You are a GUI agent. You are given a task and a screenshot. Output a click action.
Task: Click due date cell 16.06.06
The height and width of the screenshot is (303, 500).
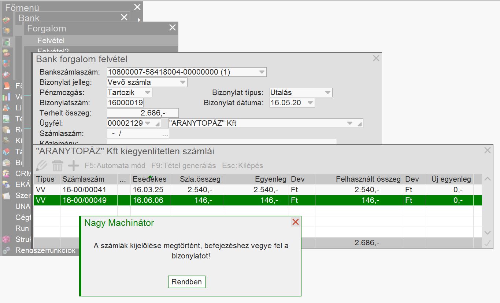coord(151,200)
